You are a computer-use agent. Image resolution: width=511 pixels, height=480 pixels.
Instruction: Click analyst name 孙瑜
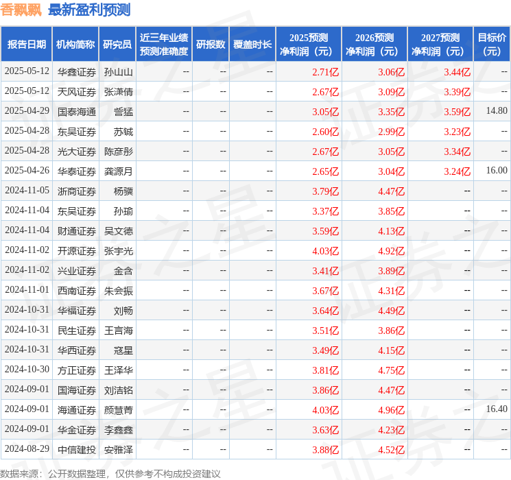[123, 211]
